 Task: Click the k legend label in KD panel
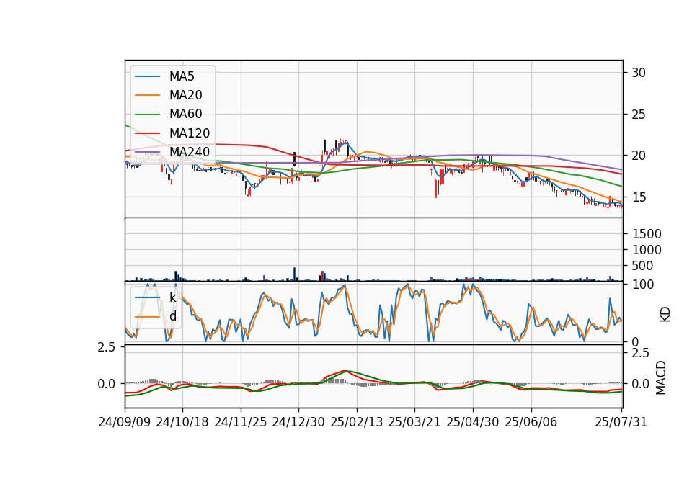(x=172, y=297)
